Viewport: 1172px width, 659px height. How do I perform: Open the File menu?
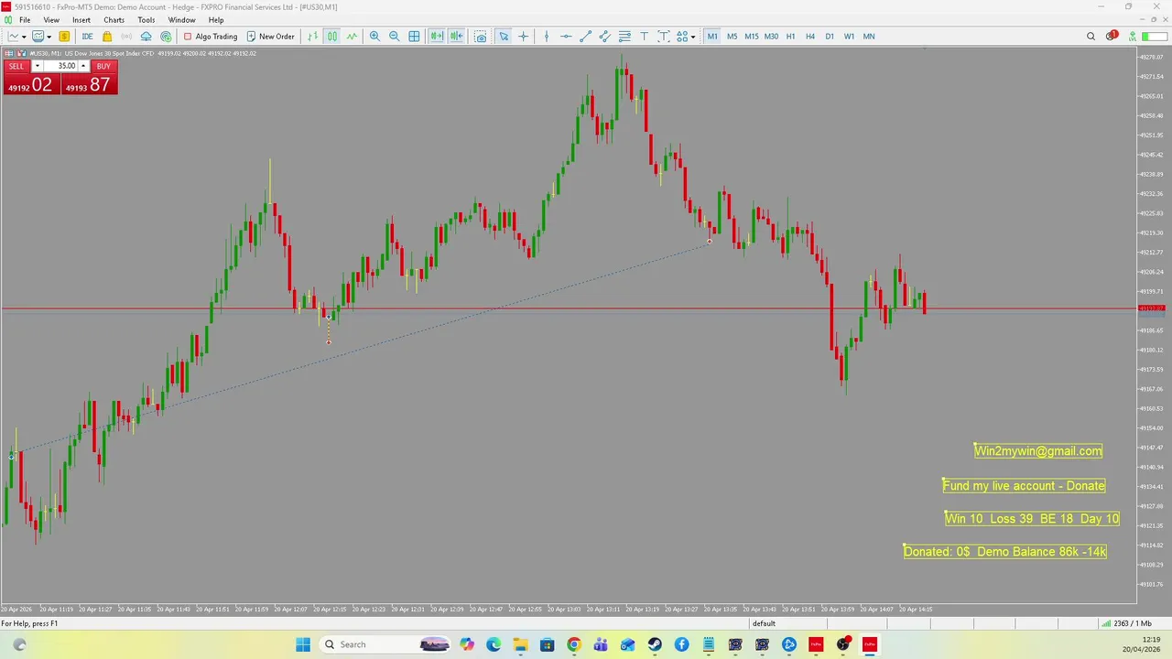25,20
